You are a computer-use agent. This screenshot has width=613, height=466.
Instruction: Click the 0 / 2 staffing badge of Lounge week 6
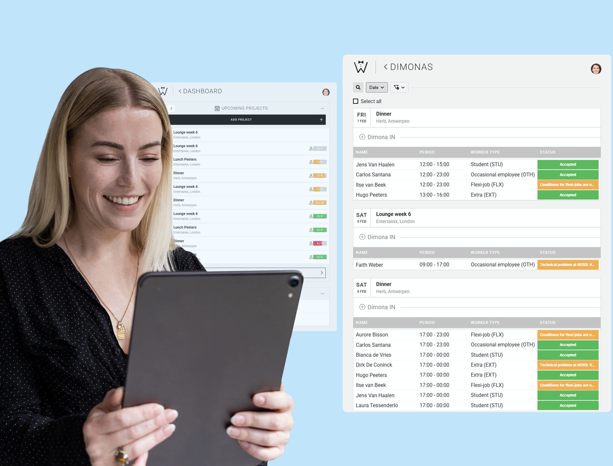click(x=320, y=149)
